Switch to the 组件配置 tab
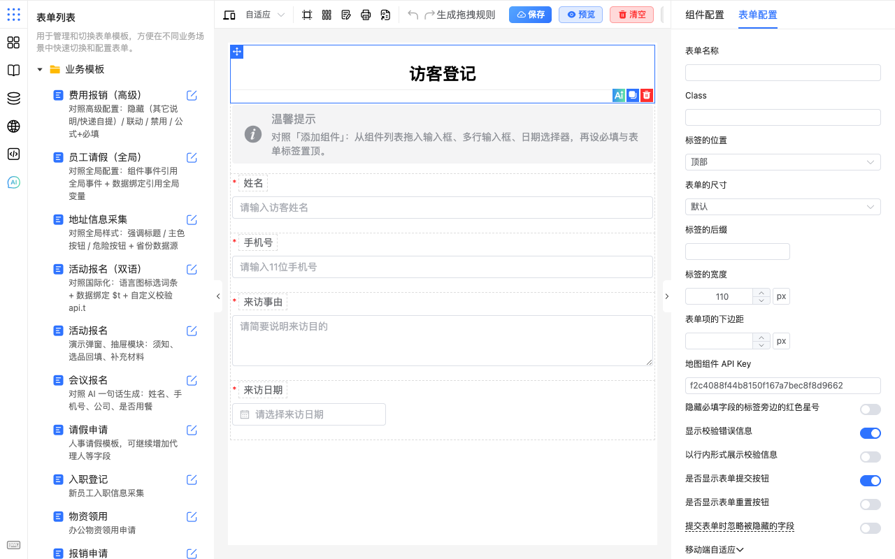Viewport: 895px width, 559px height. [704, 15]
